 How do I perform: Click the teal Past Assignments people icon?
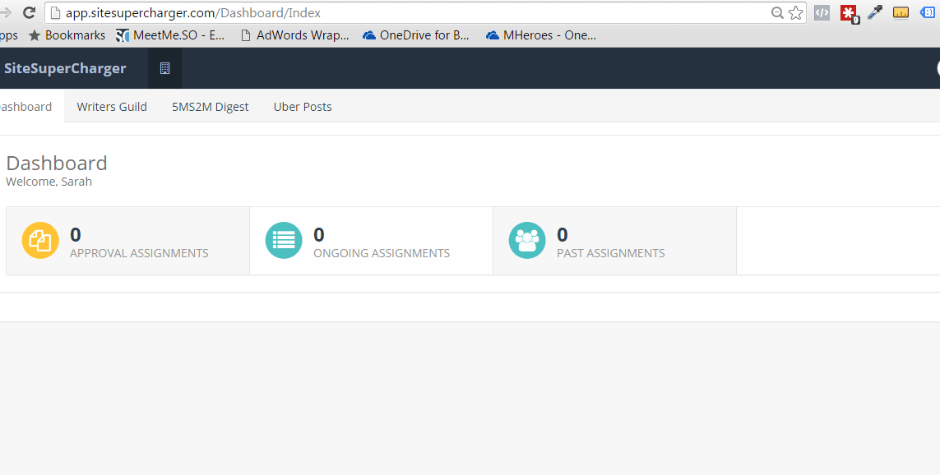(x=527, y=240)
